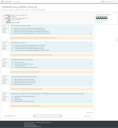Click Cerrar sesión in the footer
The image size is (118, 128).
(x=49, y=122)
